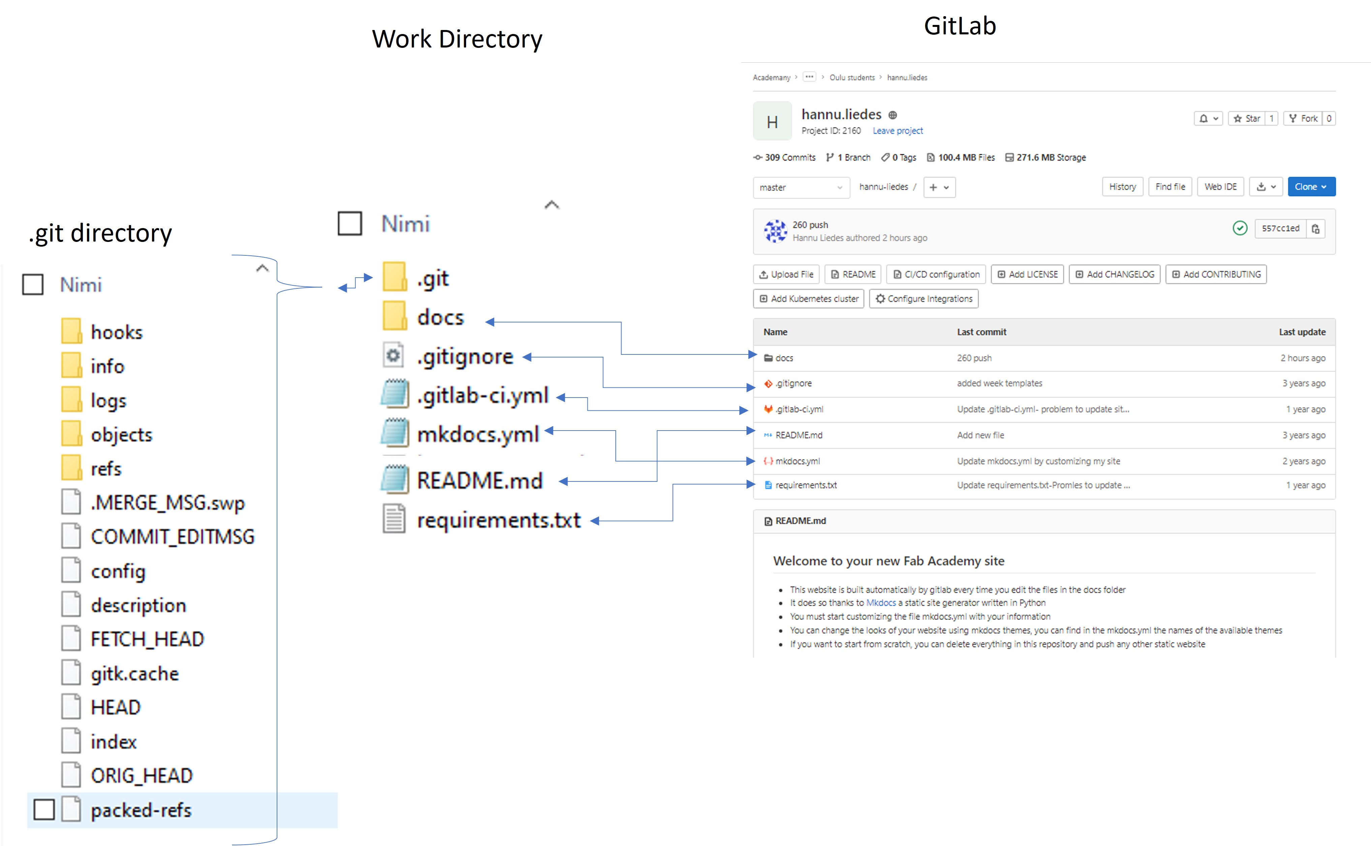Open the download source code dropdown
1371x846 pixels.
click(x=1266, y=187)
